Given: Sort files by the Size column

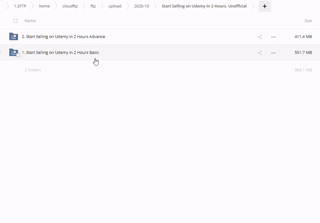Looking at the screenshot, I should [x=308, y=21].
